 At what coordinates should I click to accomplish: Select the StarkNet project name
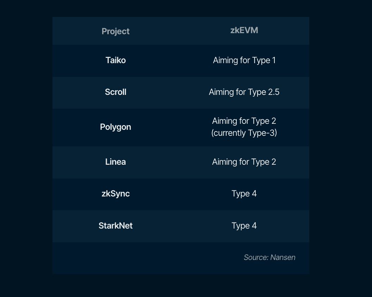[x=116, y=226]
